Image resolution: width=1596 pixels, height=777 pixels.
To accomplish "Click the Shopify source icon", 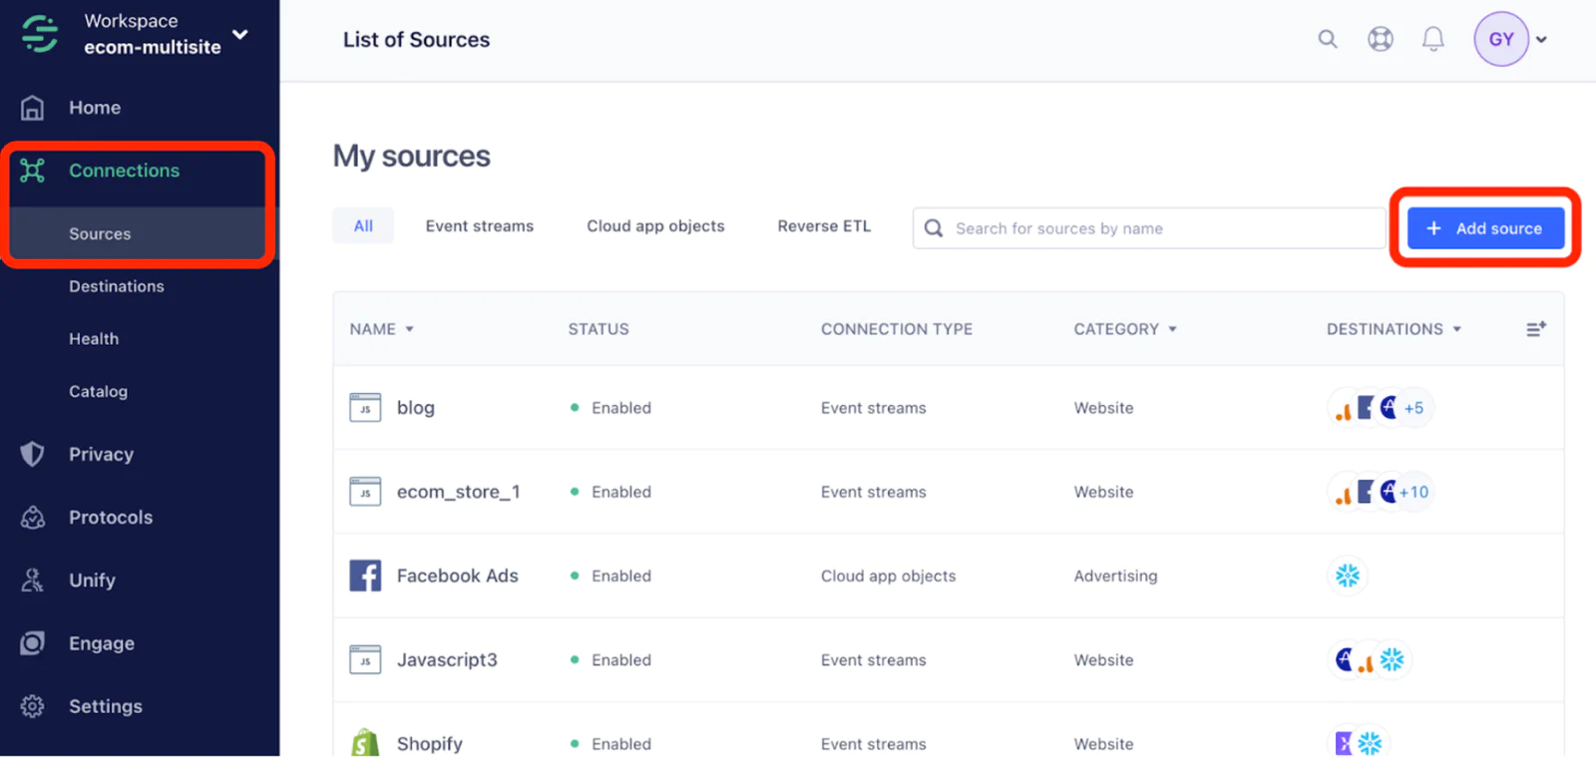I will tap(365, 743).
